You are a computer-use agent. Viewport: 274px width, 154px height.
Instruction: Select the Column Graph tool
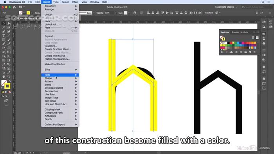click(9, 68)
